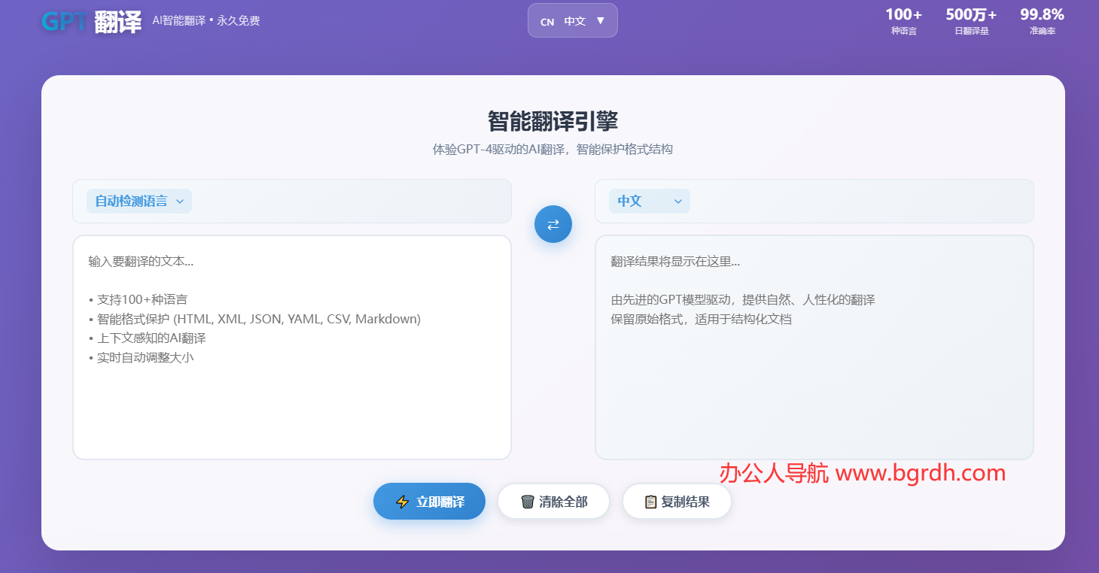Open the site language CN 中文 dropdown
Image resolution: width=1099 pixels, height=573 pixels.
click(x=573, y=20)
